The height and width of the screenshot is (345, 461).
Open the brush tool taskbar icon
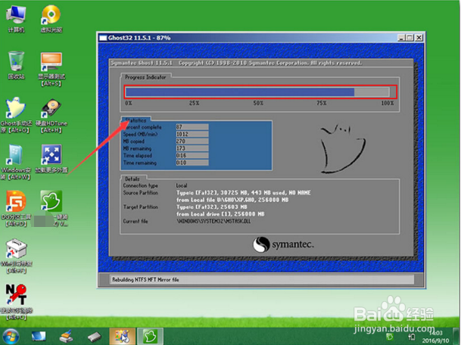pyautogui.click(x=67, y=337)
